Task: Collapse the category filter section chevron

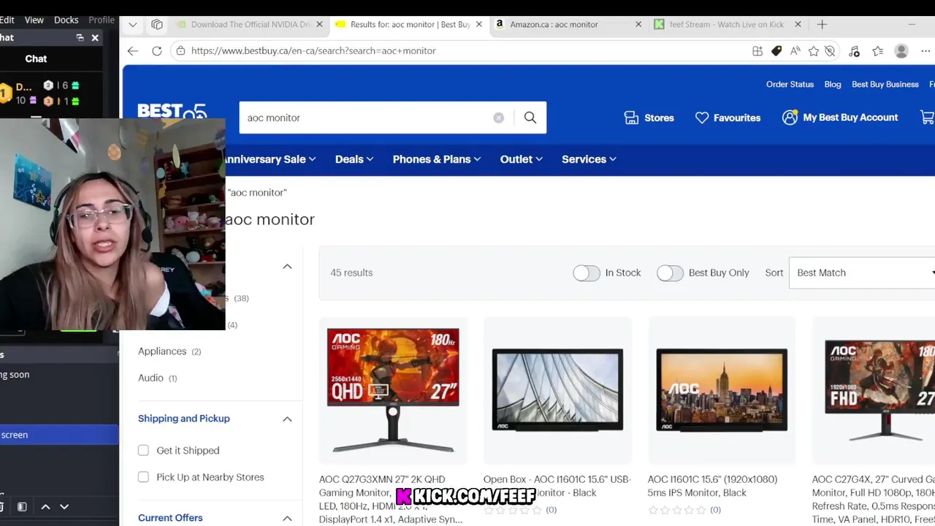Action: click(287, 267)
